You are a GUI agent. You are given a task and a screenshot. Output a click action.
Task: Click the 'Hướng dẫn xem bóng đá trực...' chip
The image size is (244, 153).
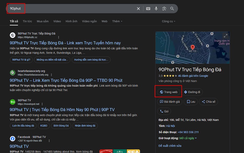91,60
